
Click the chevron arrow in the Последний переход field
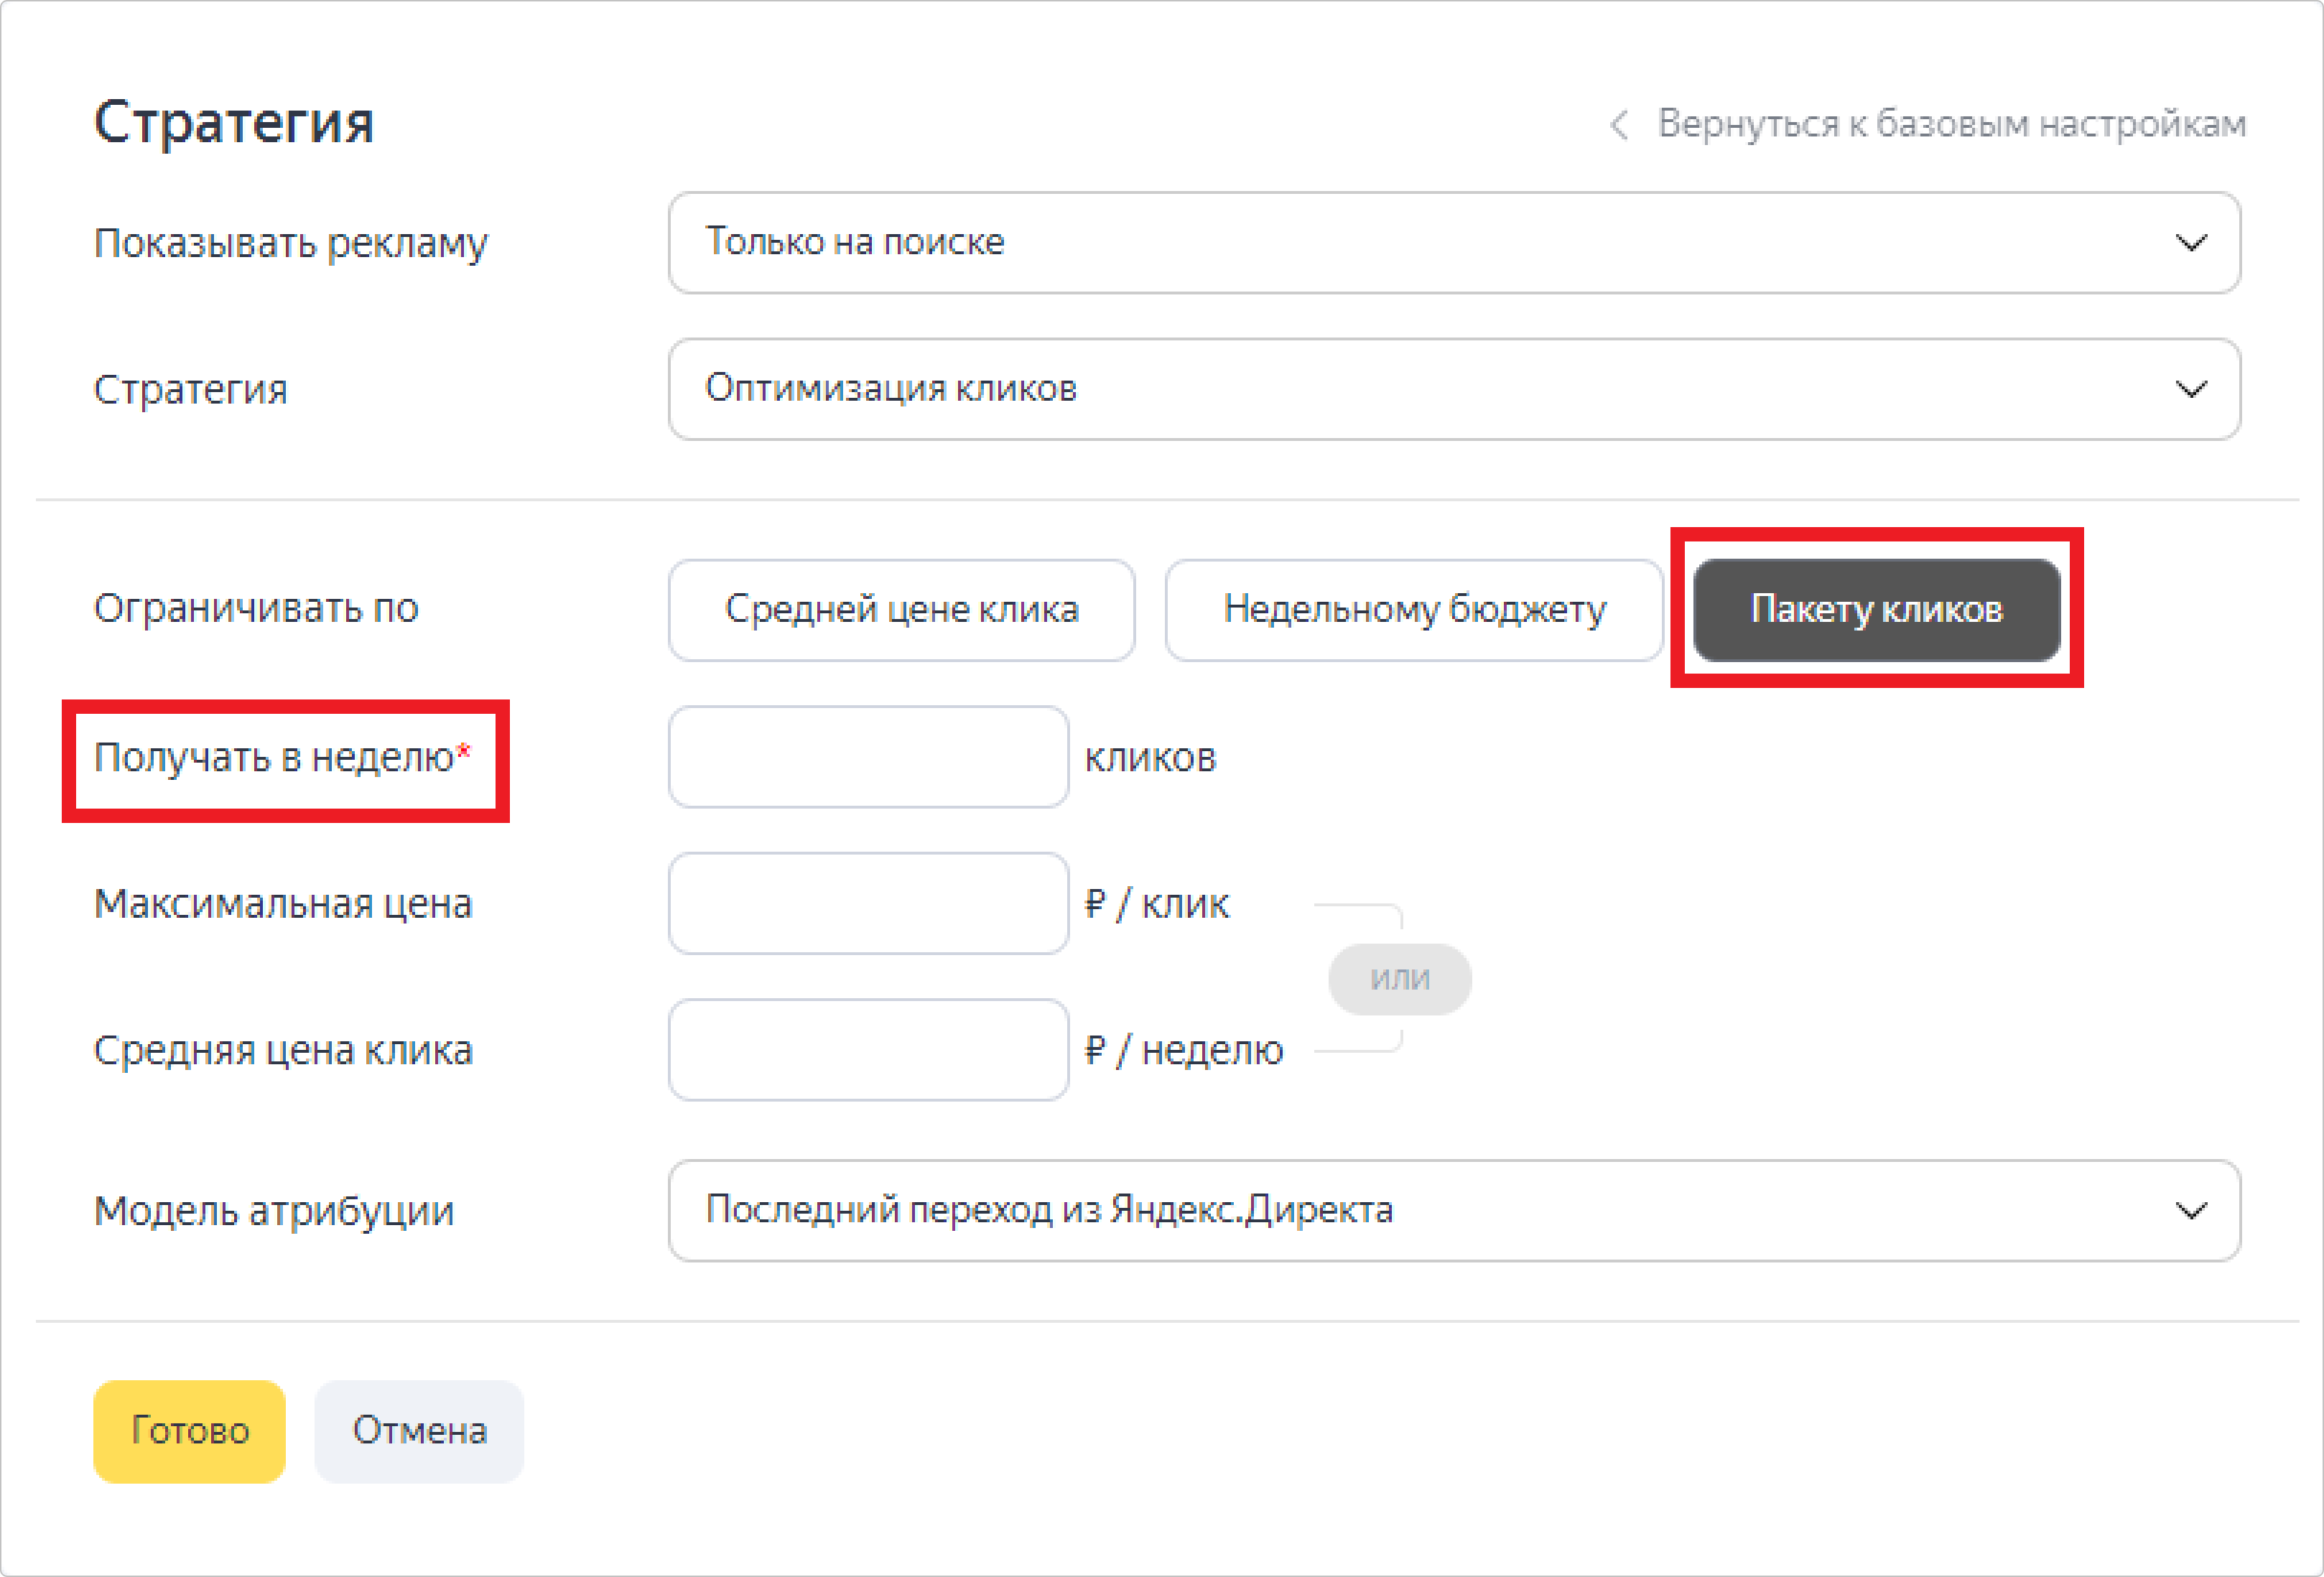tap(2190, 1210)
